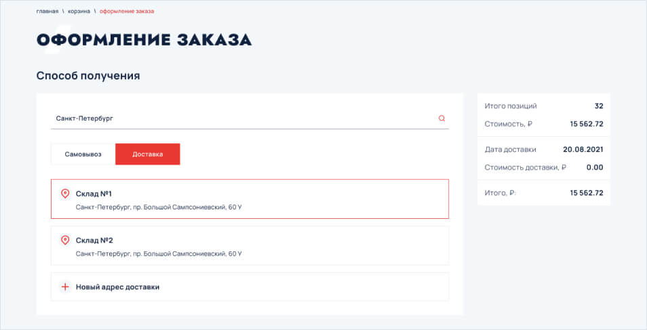Click the location pin icon for Склад №1
Viewport: 647px width, 330px height.
coord(65,194)
